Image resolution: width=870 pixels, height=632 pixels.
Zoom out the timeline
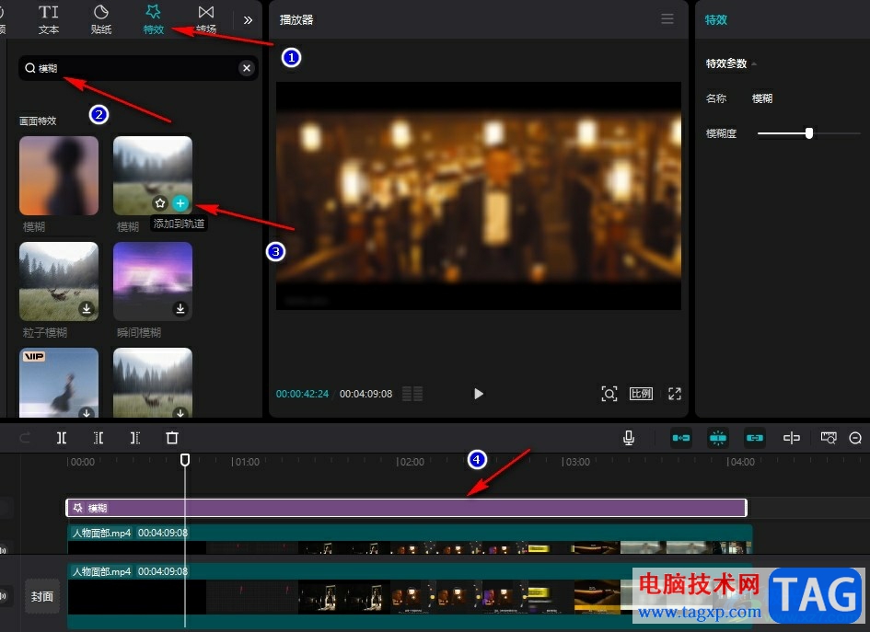pos(855,438)
